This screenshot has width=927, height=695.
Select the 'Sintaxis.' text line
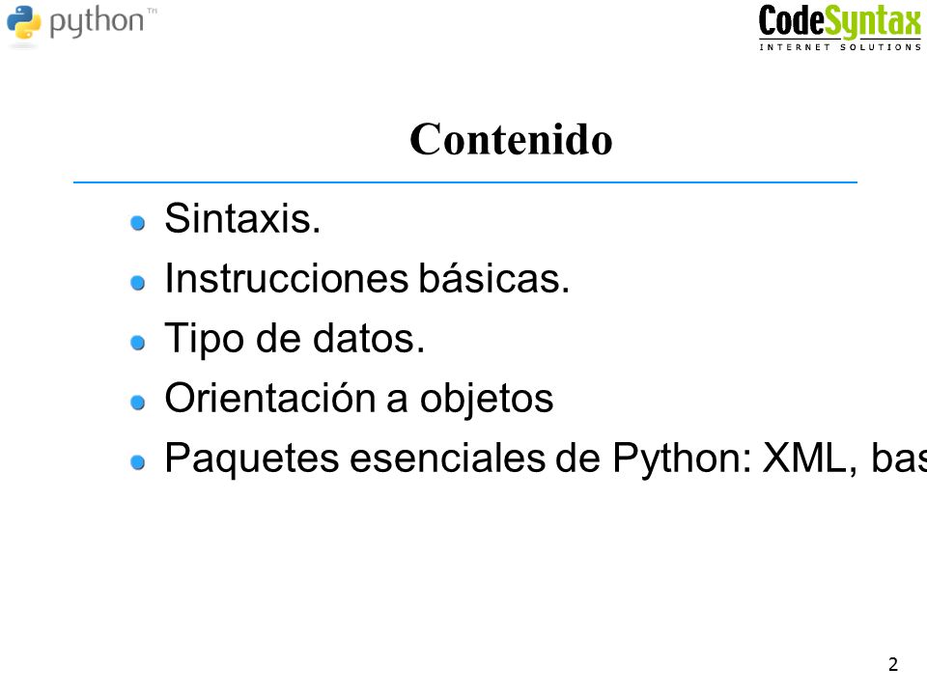242,218
